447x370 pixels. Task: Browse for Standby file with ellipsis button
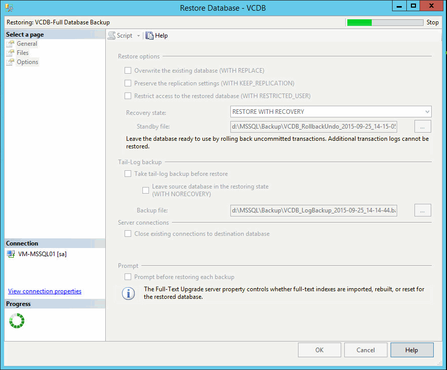tap(423, 126)
